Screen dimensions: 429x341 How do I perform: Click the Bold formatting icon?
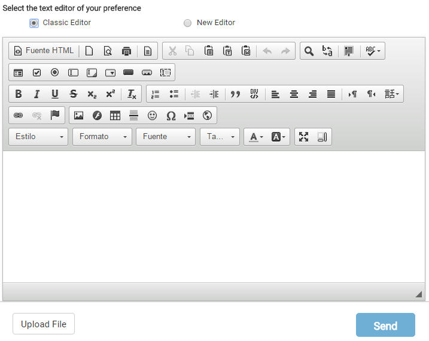[x=19, y=94]
